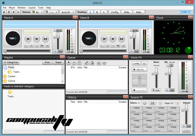Click the Float button in Playlist
The height and width of the screenshot is (136, 195).
pyautogui.click(x=47, y=62)
